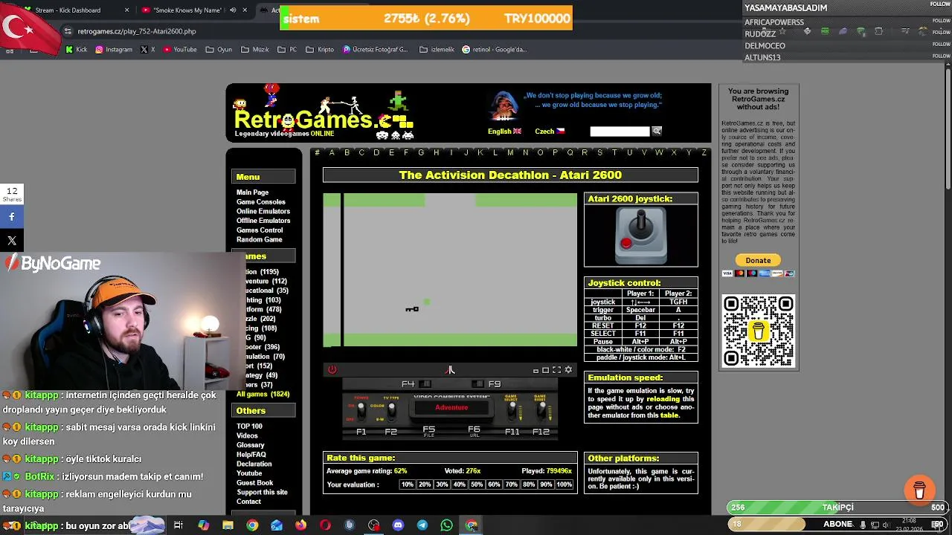Screen dimensions: 952x535
Task: Share the page on X from the side share bar
Action: (12, 241)
